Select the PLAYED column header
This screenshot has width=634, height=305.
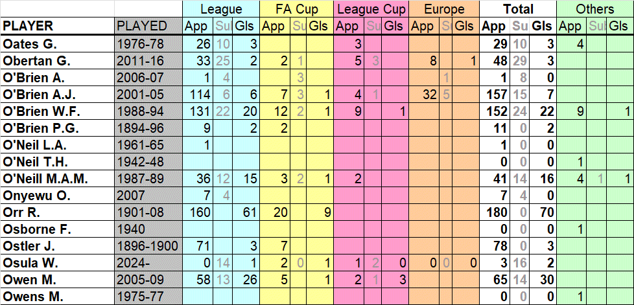[x=141, y=27]
